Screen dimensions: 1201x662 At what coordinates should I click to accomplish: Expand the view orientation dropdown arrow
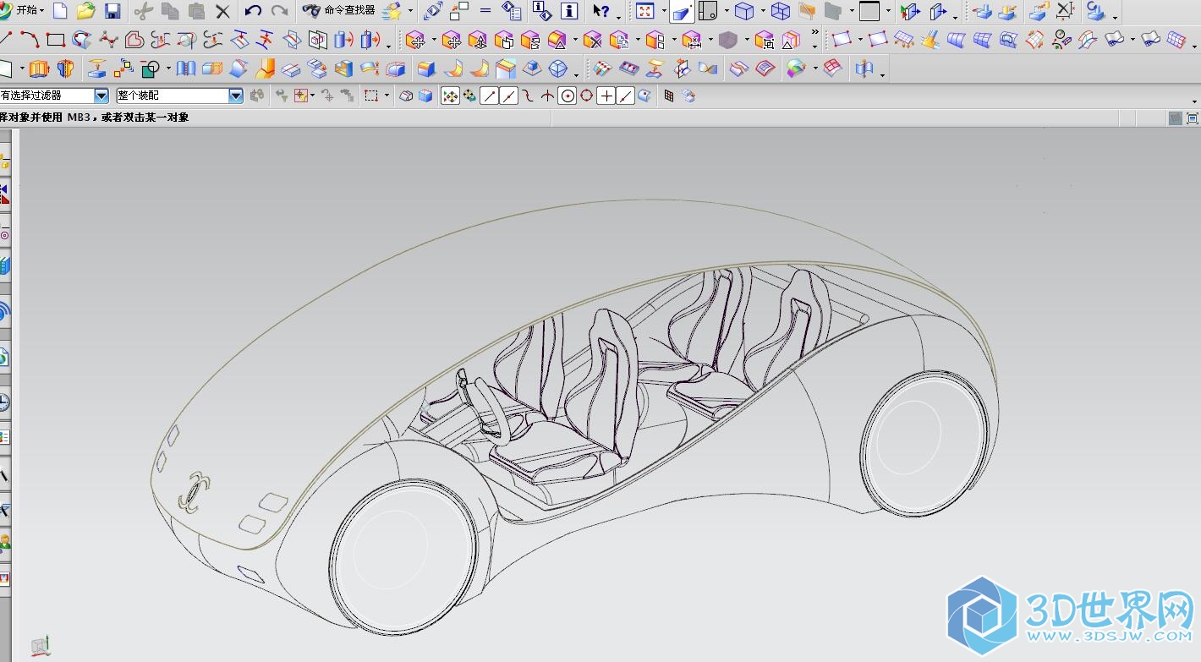763,12
